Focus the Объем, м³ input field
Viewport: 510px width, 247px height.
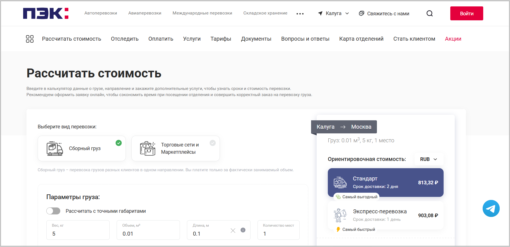point(148,230)
